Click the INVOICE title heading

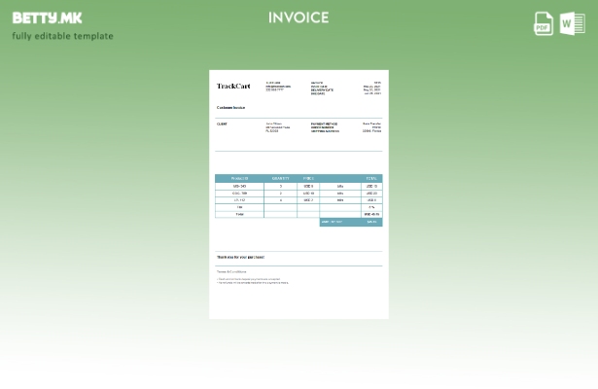[299, 18]
